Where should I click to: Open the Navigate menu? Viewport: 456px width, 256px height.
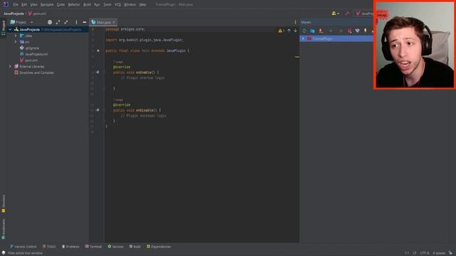point(47,5)
